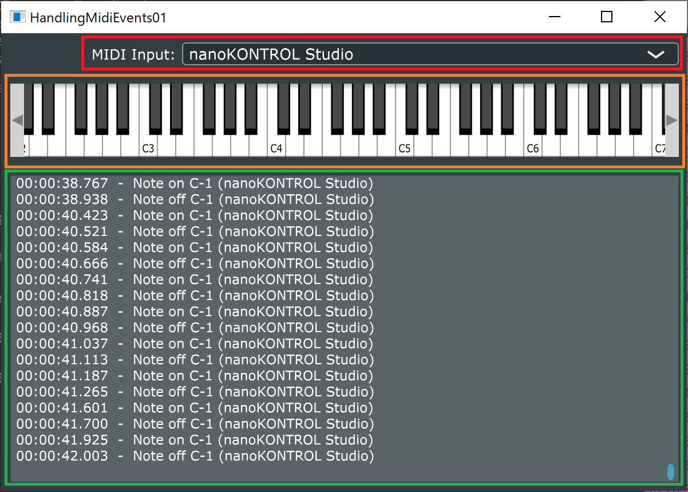Pick the Note off line at 00:00:40.818
The image size is (688, 492).
[195, 296]
